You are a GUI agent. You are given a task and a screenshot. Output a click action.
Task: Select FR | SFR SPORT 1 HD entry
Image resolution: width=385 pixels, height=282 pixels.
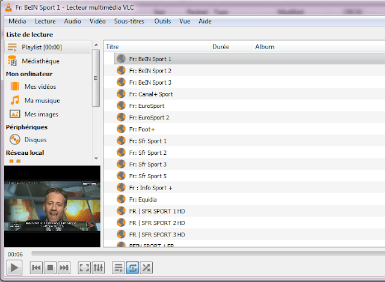tap(244, 211)
